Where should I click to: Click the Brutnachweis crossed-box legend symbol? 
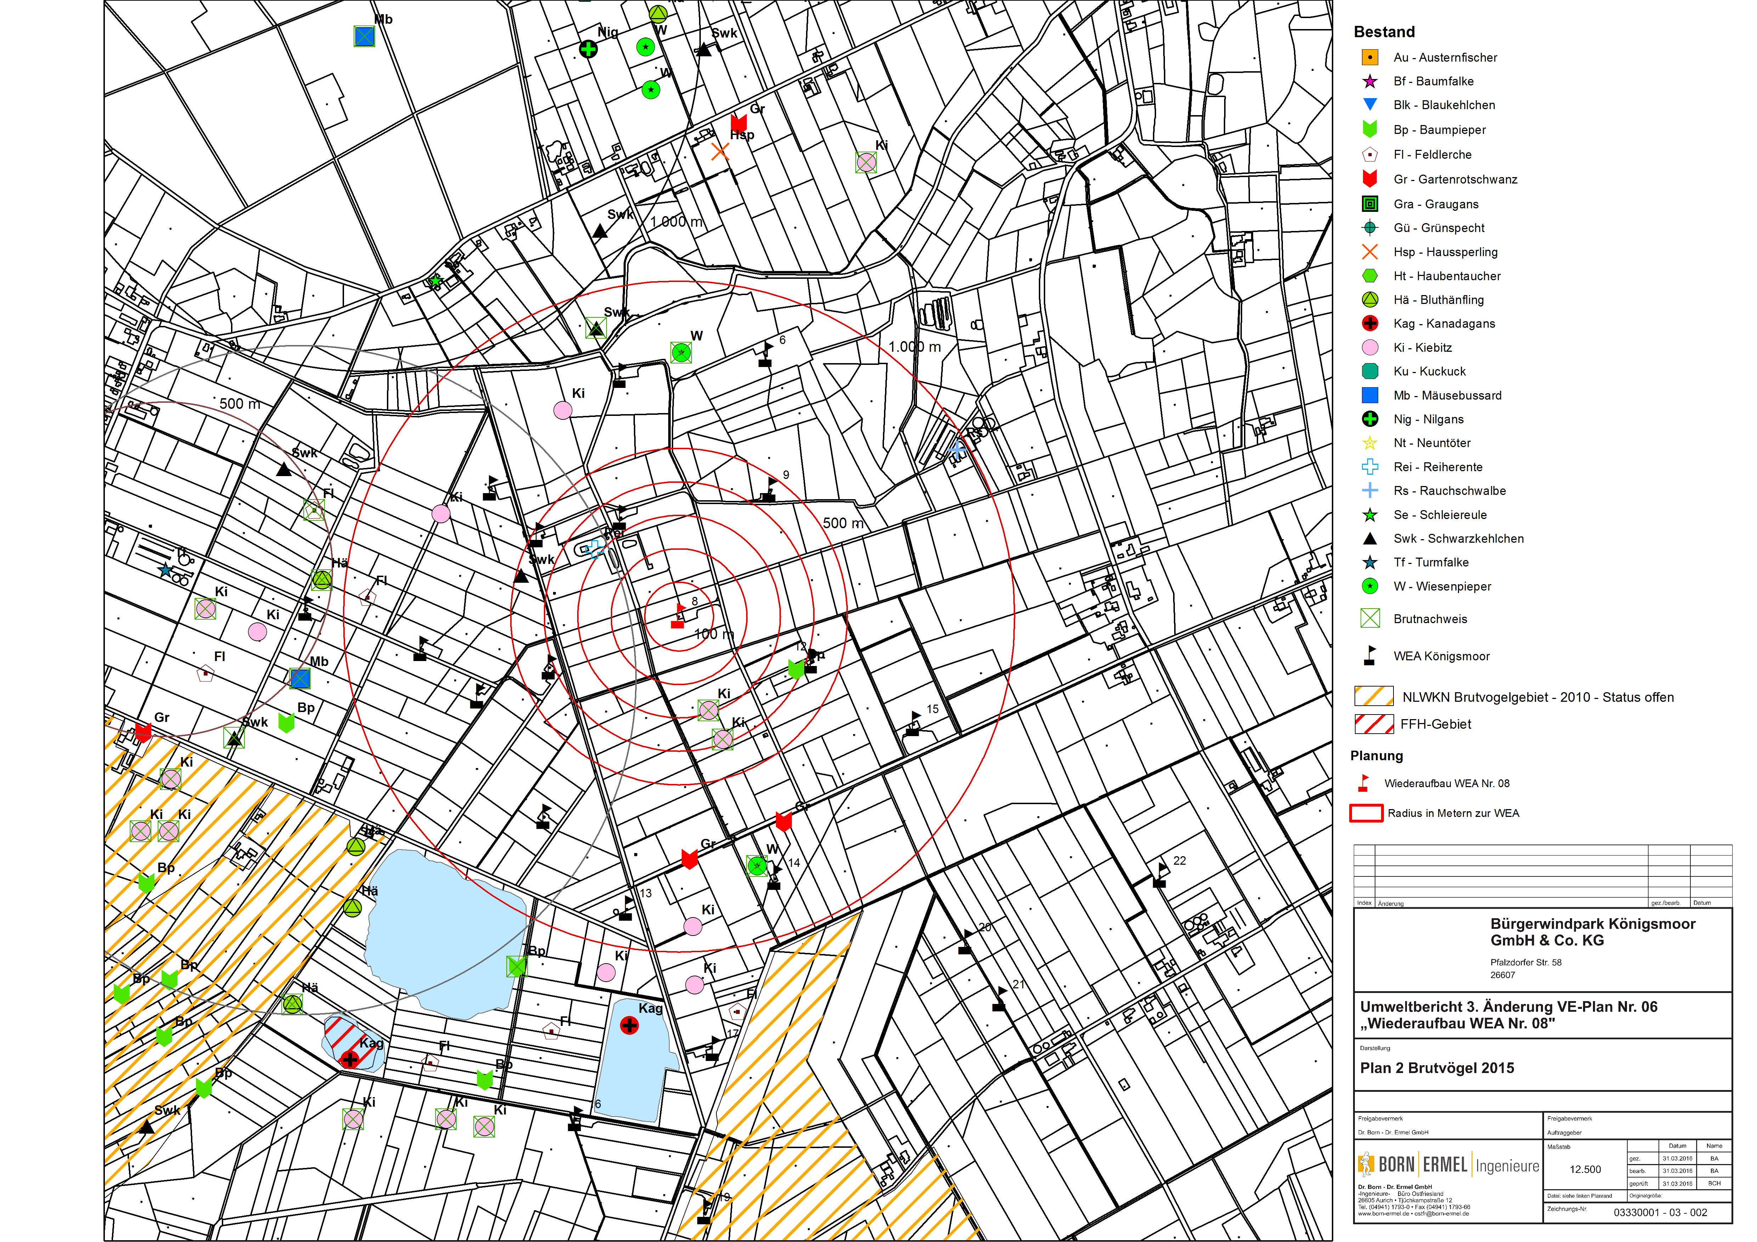pos(1370,618)
